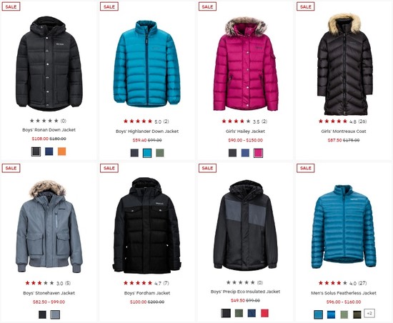Select light gray swatch for Boys' Stonehaven Jacket
This screenshot has height=323, width=393.
55,314
